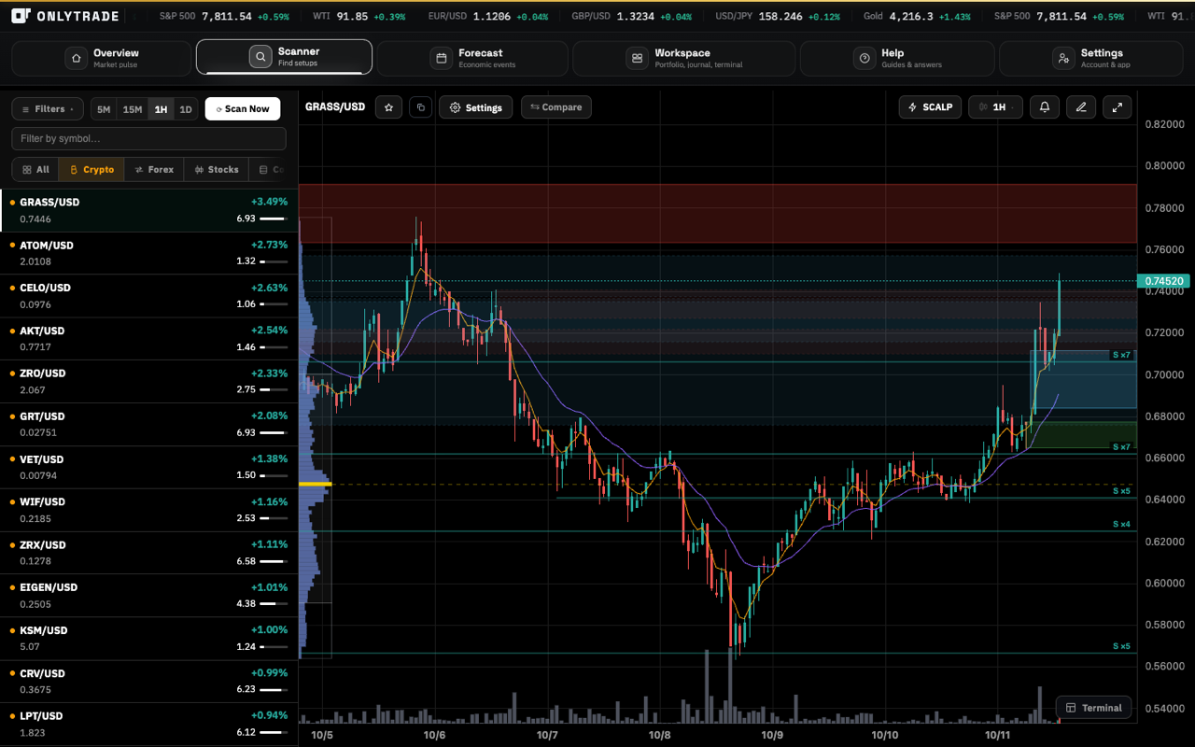Open the chart 1H timeframe dropdown
This screenshot has width=1195, height=747.
point(995,107)
